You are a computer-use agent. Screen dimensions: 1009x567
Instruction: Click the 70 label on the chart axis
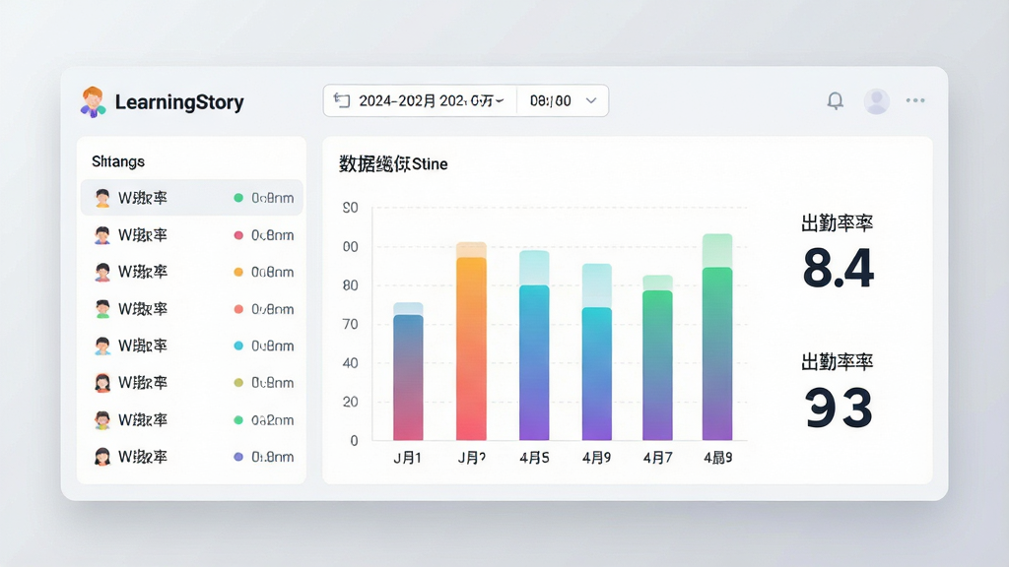[x=350, y=324]
